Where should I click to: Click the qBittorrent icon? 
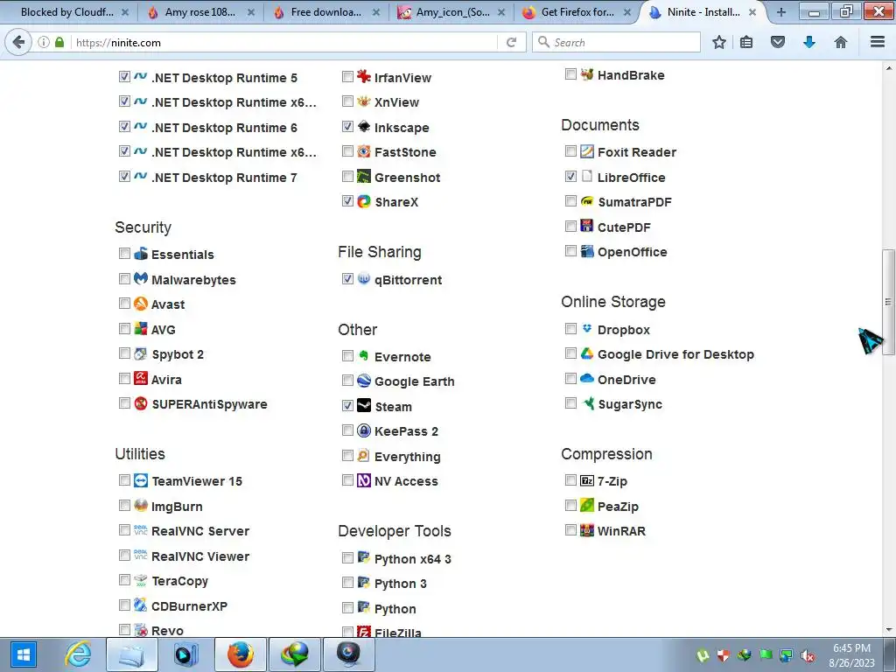tap(364, 279)
